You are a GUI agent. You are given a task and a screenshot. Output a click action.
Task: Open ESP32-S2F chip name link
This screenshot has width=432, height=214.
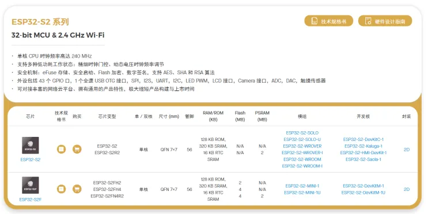pyautogui.click(x=31, y=200)
